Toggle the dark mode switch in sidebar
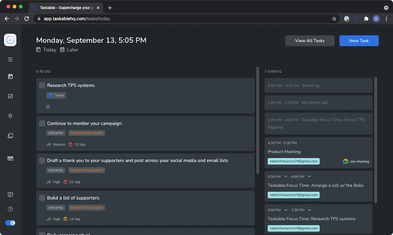This screenshot has height=235, width=393. click(10, 223)
